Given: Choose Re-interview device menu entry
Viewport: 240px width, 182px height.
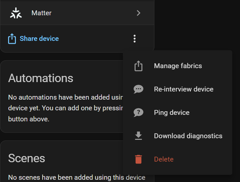Looking at the screenshot, I should click(x=184, y=89).
